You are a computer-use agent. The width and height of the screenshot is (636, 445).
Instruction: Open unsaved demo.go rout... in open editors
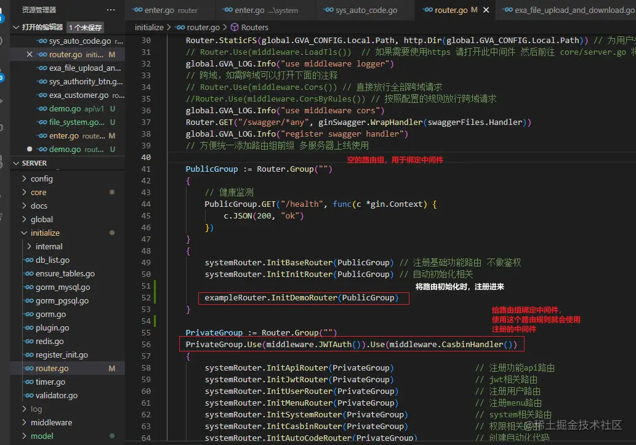pos(67,150)
